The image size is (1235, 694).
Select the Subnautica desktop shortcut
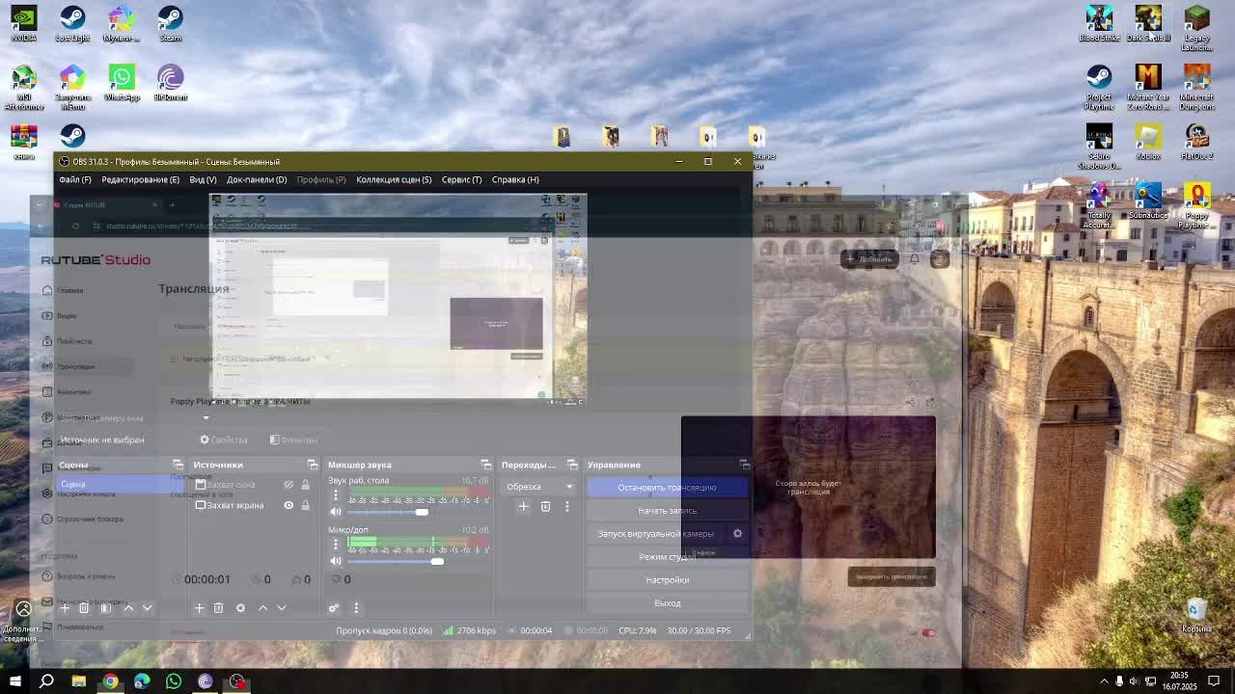coord(1148,202)
